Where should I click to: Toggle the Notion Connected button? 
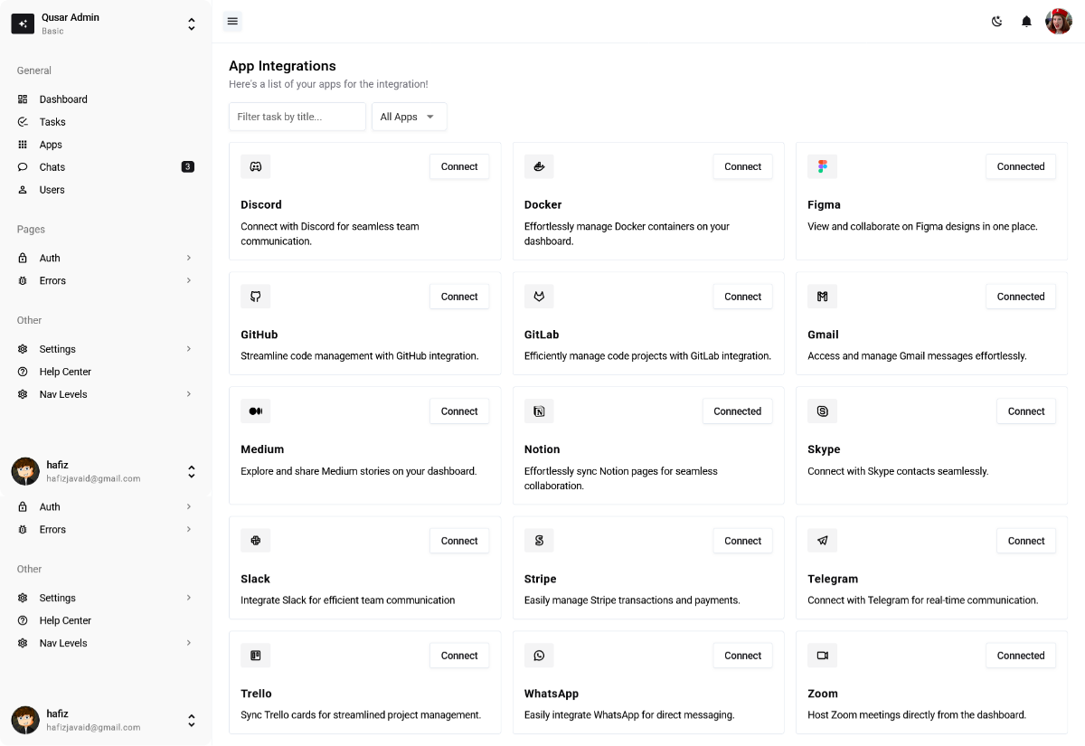(737, 411)
